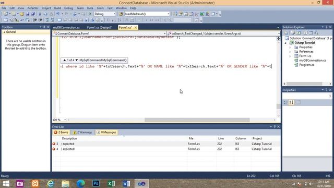Click the Add New Item toolbar icon

pos(14,14)
